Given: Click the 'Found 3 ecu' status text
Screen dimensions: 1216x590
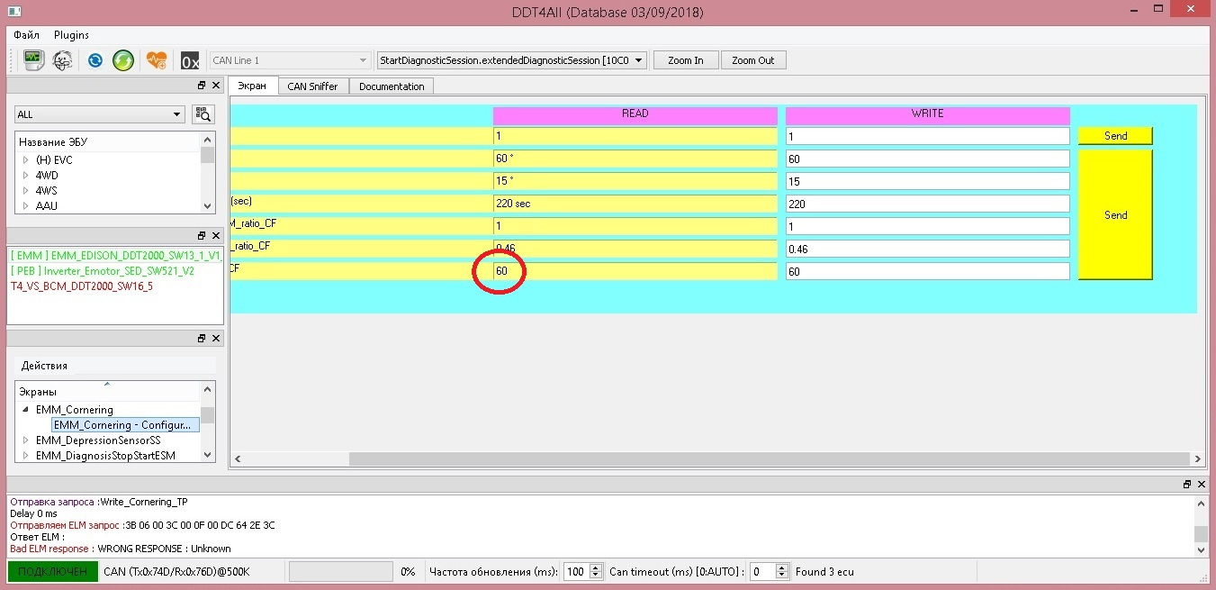Looking at the screenshot, I should (824, 571).
